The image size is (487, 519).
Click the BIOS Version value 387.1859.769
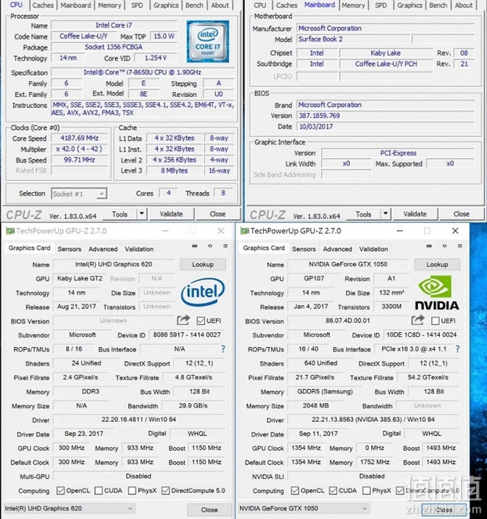coord(385,115)
